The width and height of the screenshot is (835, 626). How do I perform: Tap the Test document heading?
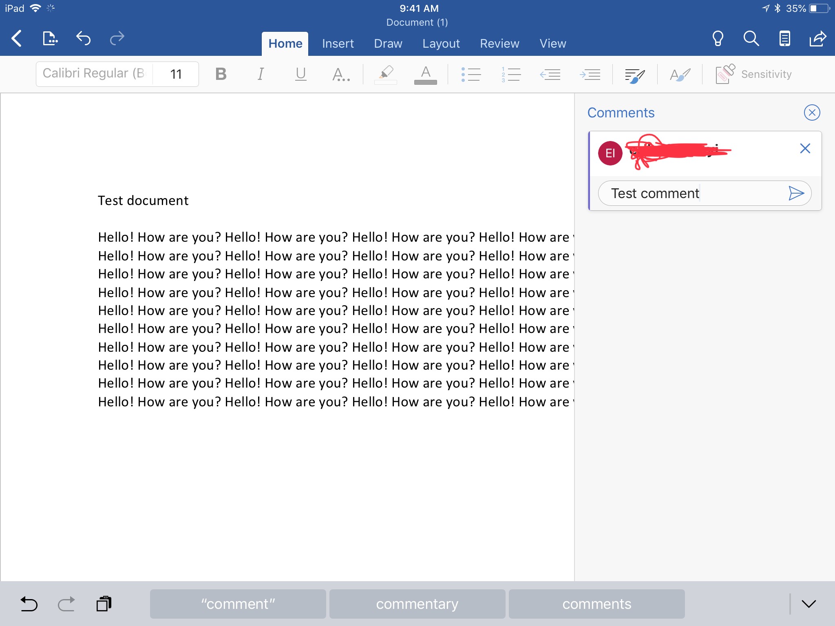click(143, 201)
